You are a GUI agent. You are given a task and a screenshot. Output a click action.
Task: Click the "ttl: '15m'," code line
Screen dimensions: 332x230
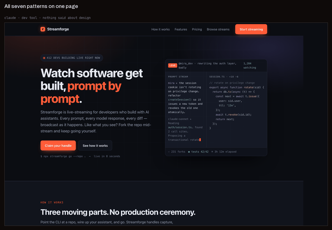point(227,105)
